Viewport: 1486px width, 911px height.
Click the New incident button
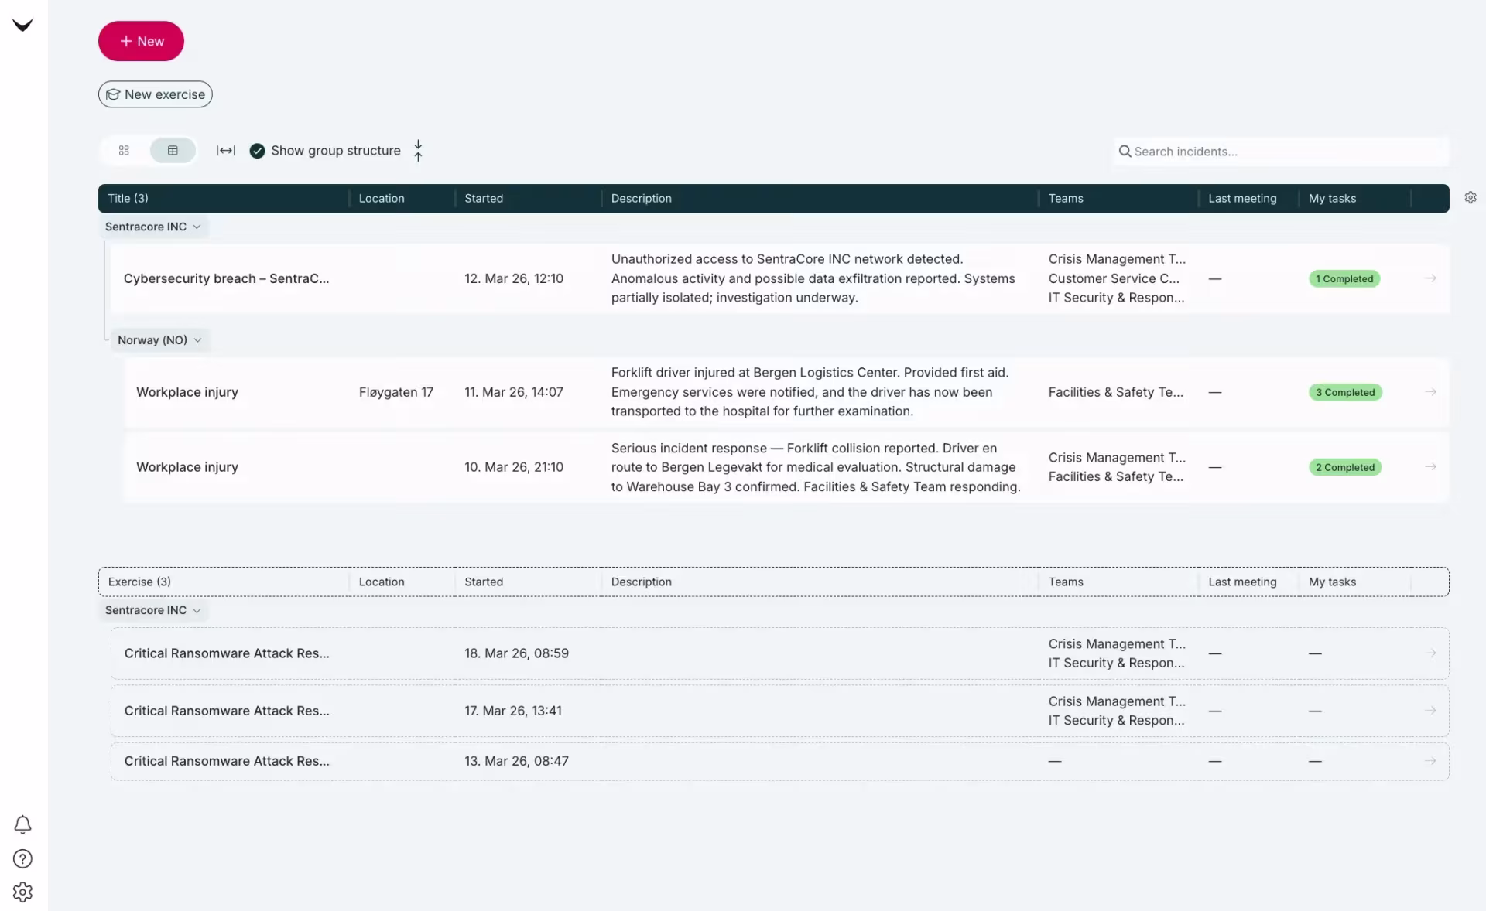click(x=141, y=41)
